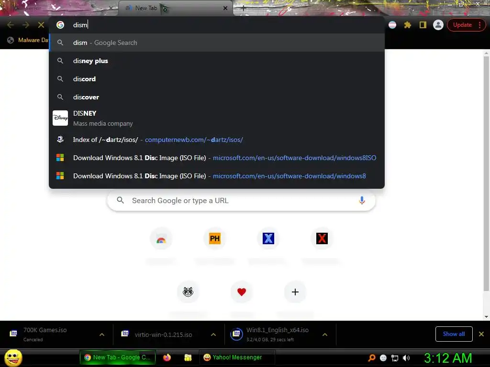Screen dimensions: 490x367
Task: Open the network tray icon
Action: click(395, 358)
